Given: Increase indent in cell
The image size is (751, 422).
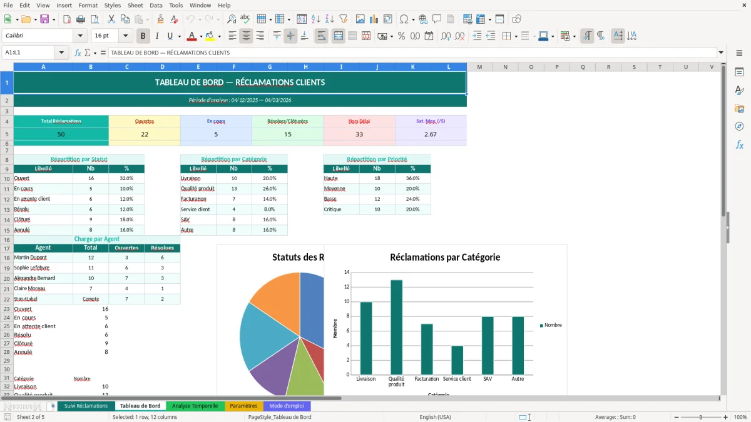Looking at the screenshot, I should point(477,36).
